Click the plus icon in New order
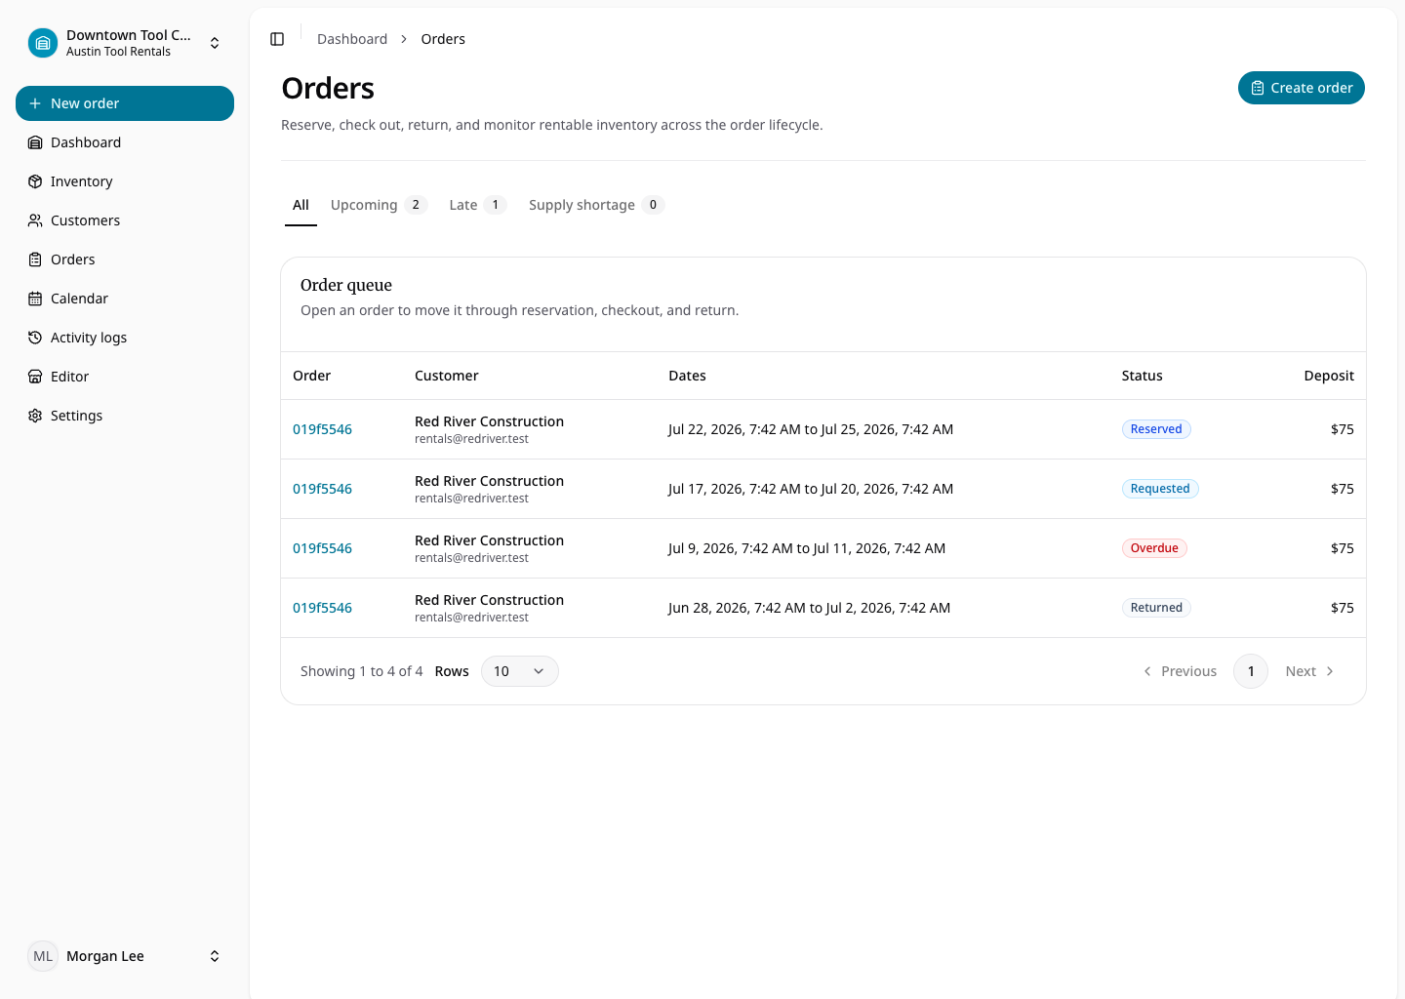 point(35,103)
